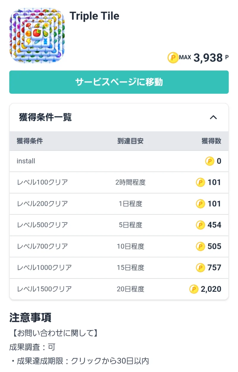Click the Triple Tile title text
The height and width of the screenshot is (372, 238).
pos(94,16)
